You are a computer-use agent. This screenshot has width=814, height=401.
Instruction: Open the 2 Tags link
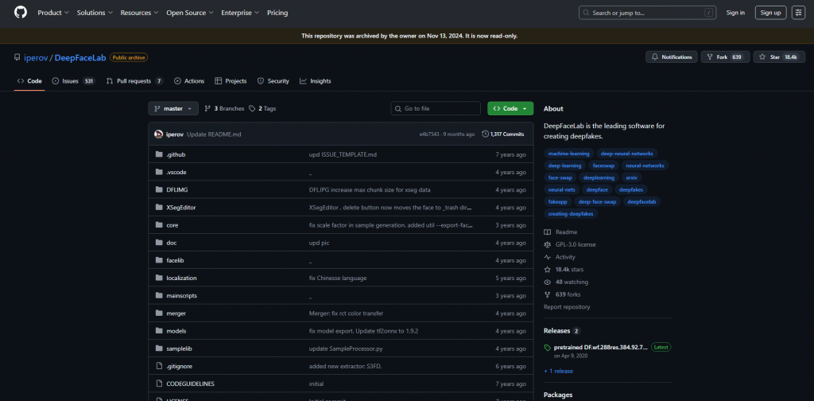pyautogui.click(x=262, y=108)
